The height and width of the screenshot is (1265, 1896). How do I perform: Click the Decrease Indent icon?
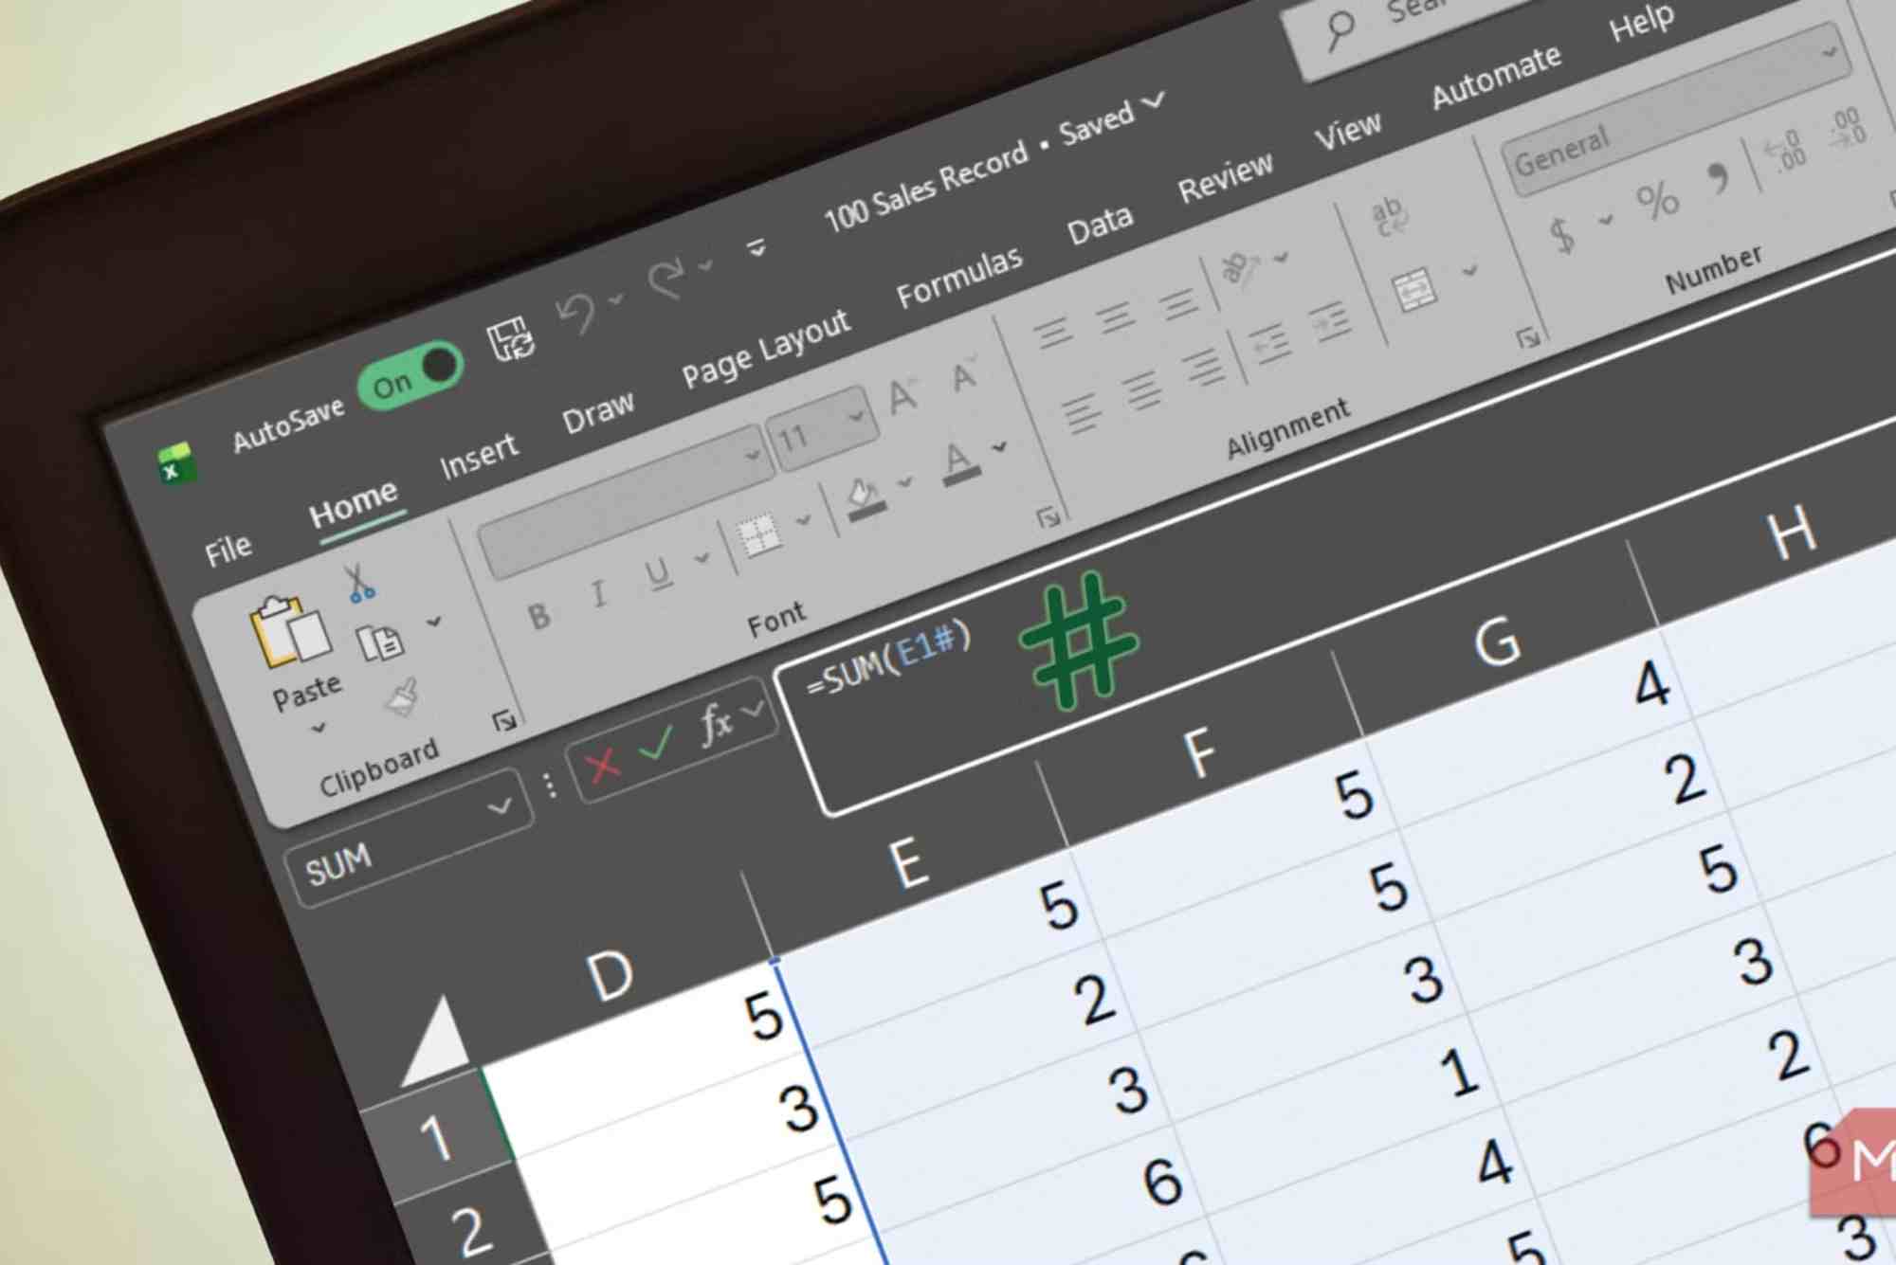[1268, 344]
